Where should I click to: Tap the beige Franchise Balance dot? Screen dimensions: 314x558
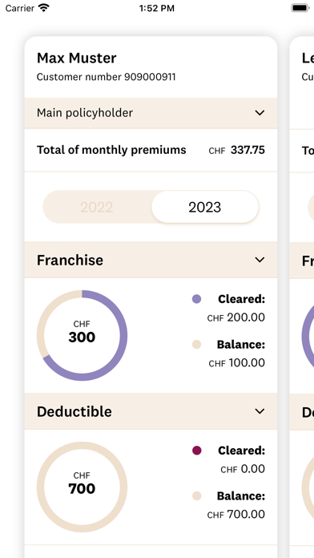click(x=196, y=345)
